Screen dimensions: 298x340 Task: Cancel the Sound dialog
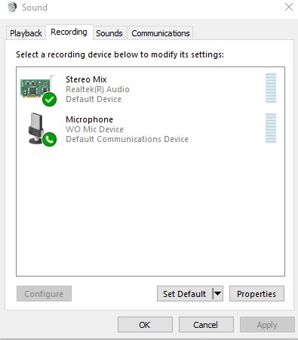pos(206,325)
